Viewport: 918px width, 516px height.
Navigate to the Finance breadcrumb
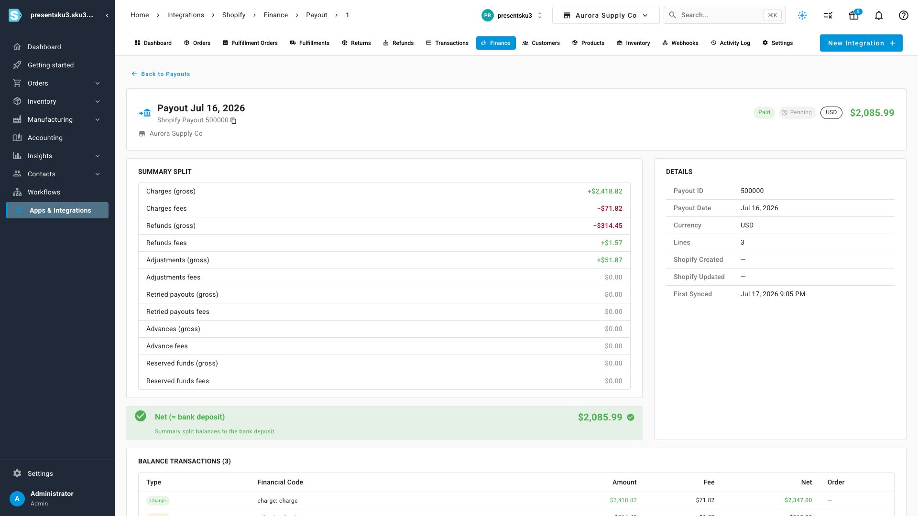click(x=276, y=15)
